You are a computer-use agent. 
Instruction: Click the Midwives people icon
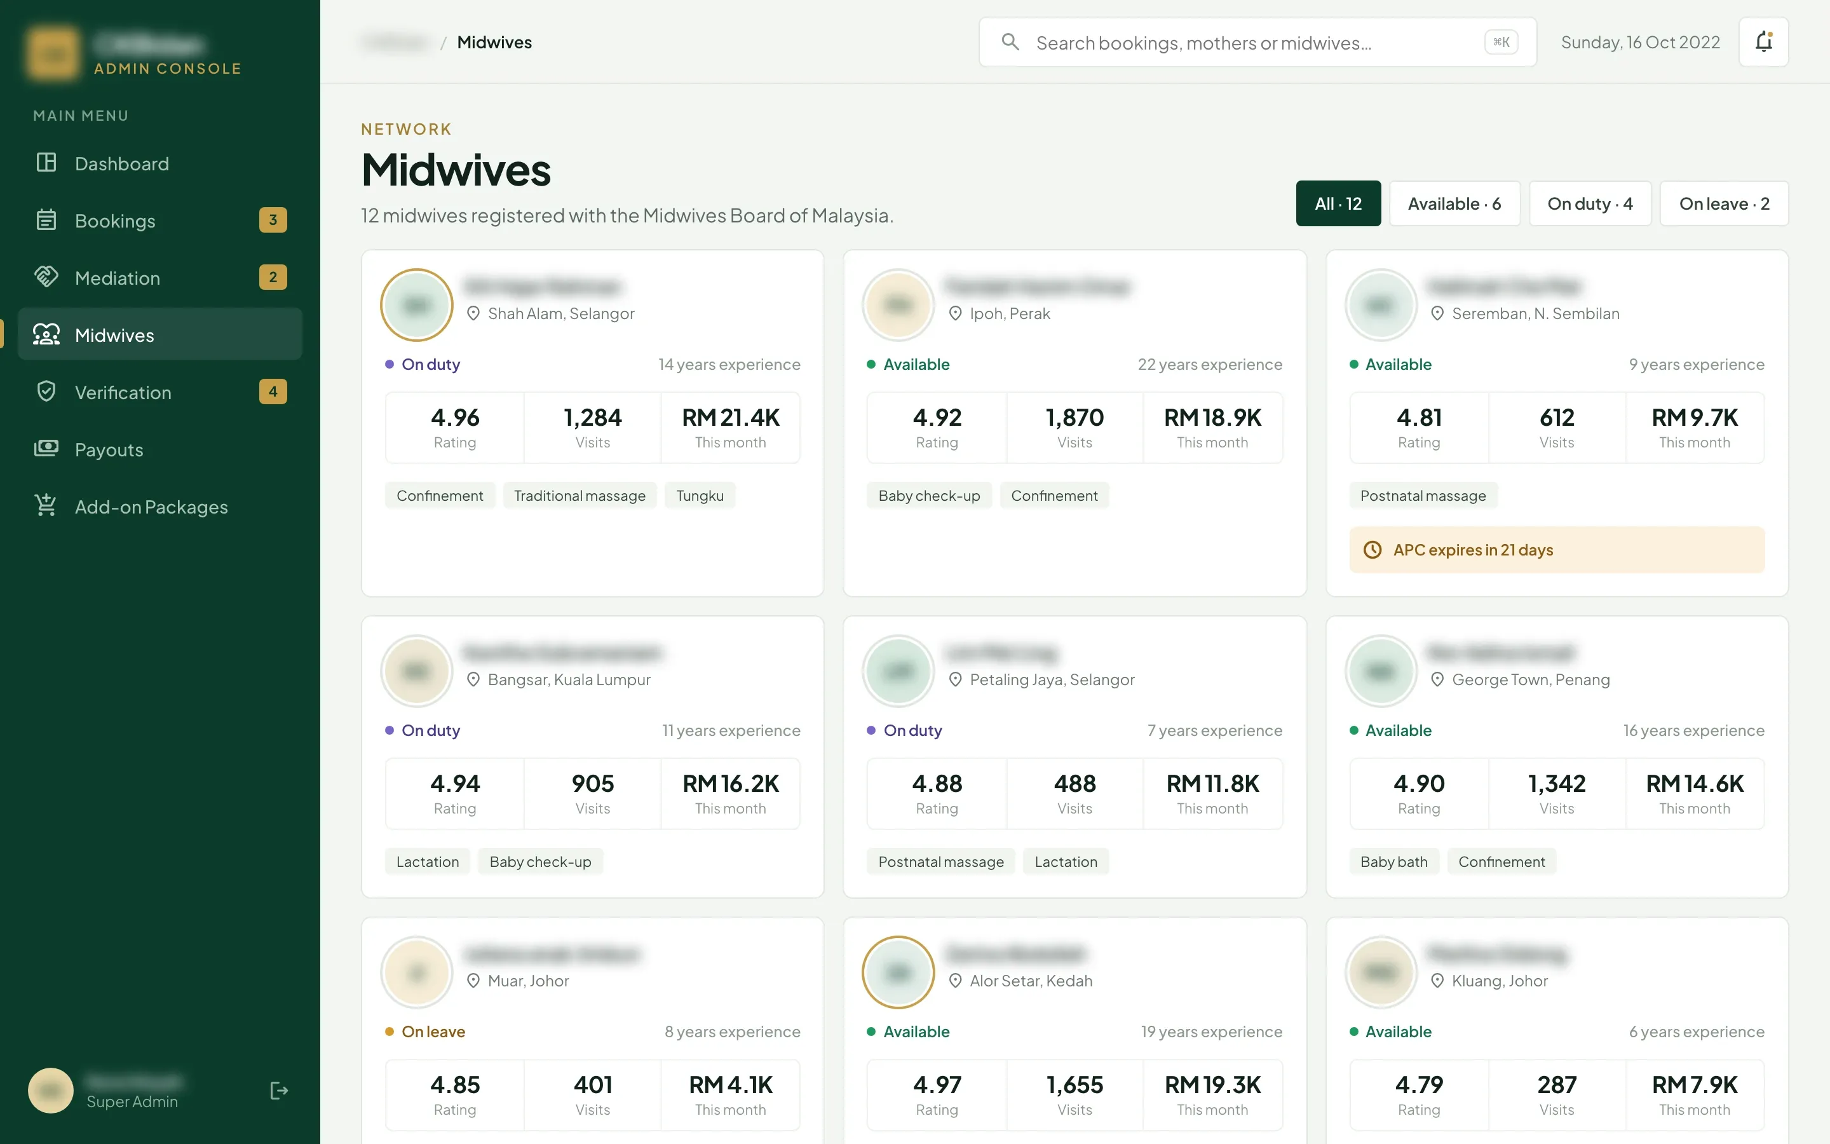(x=46, y=334)
